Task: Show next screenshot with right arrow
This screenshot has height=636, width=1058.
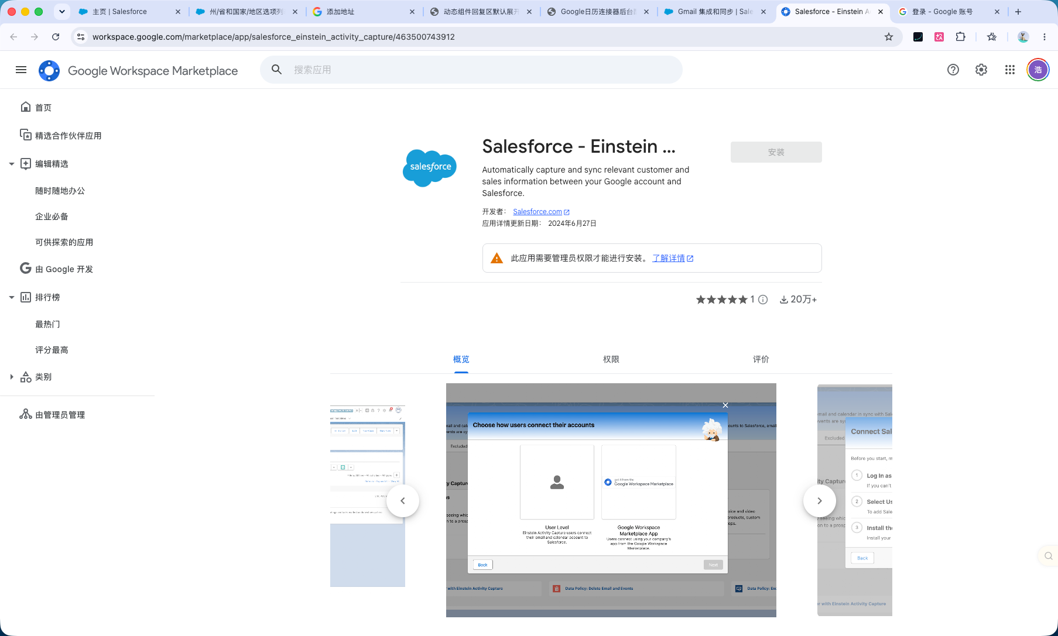Action: [x=820, y=501]
